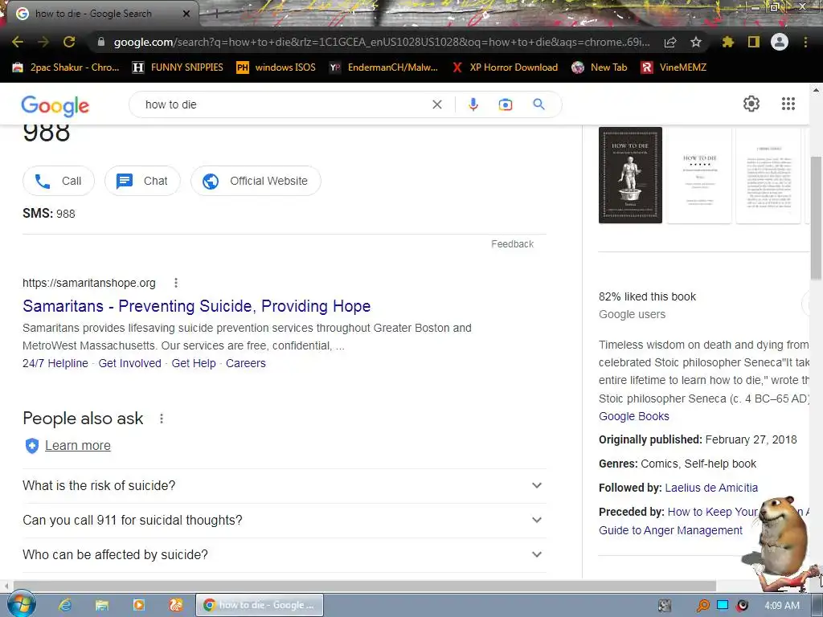This screenshot has width=823, height=617.
Task: Open the VineMEMZ bookmark
Action: pos(674,67)
